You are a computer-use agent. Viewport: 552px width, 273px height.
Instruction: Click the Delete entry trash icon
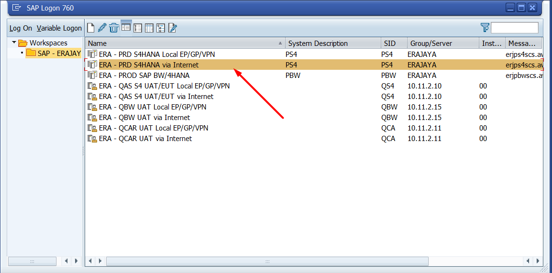pos(114,28)
